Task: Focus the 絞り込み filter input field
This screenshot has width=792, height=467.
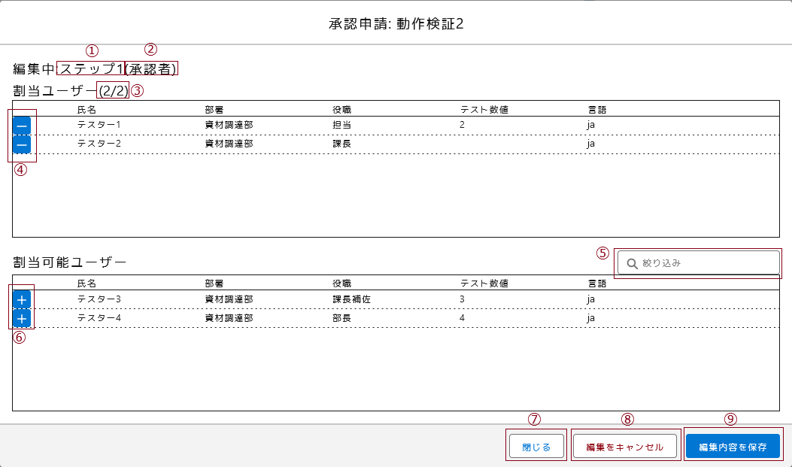Action: [698, 263]
